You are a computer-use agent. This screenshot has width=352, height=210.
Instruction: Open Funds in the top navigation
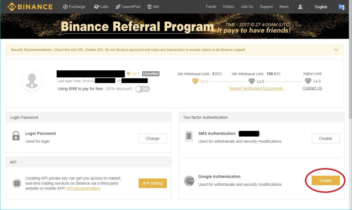pyautogui.click(x=211, y=7)
